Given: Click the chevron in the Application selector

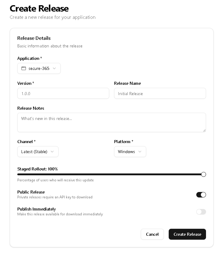Looking at the screenshot, I should coord(54,68).
